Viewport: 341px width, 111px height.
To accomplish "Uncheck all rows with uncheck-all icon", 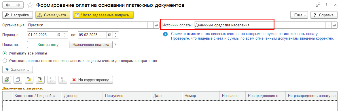I will (18, 80).
